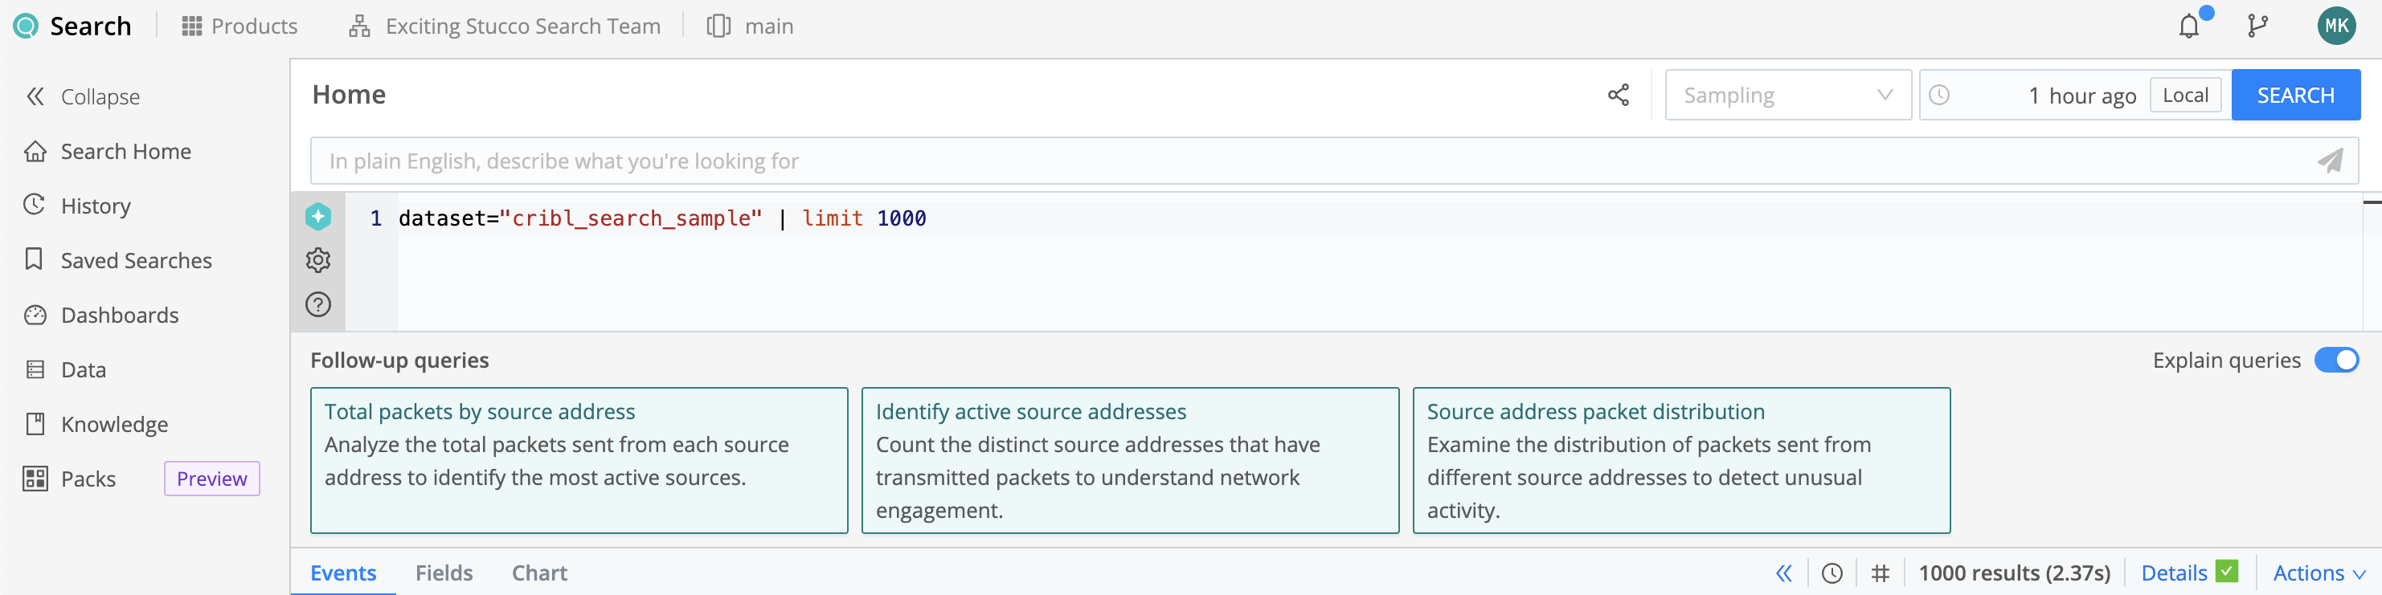
Task: Click the 1 hour ago time range
Action: click(2081, 96)
